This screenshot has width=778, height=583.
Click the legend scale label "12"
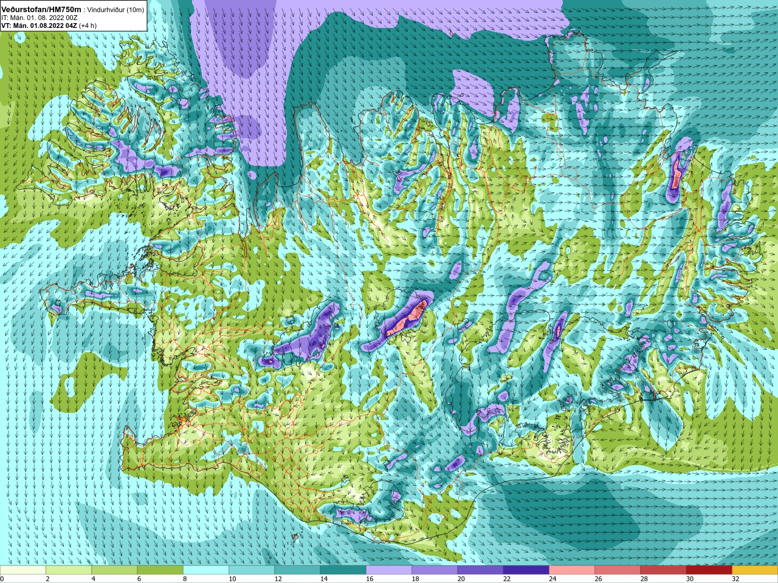(278, 579)
